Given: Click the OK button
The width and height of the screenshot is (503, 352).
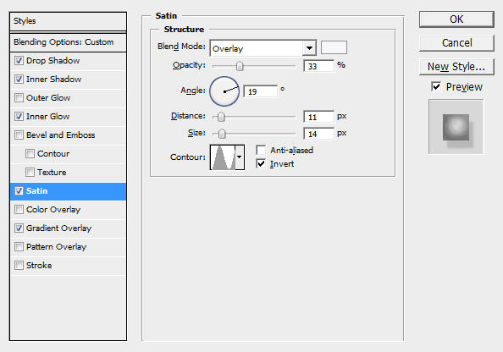Looking at the screenshot, I should (456, 19).
